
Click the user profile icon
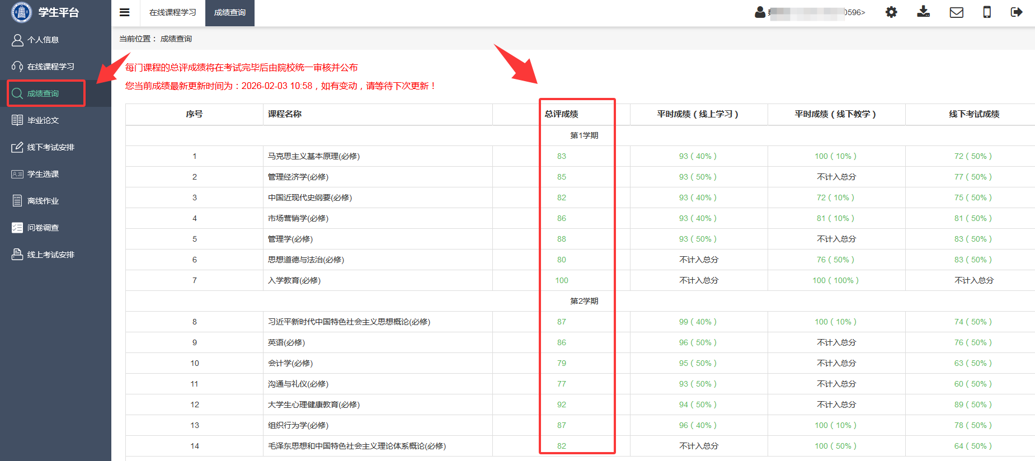(x=760, y=12)
